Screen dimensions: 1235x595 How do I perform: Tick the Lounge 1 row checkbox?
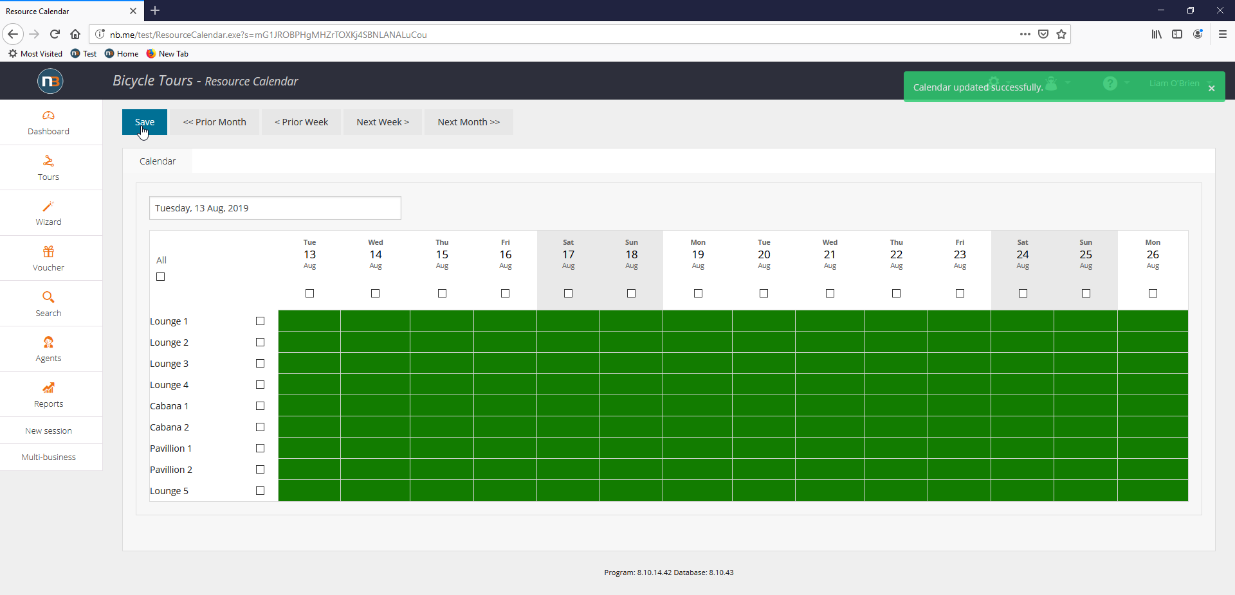261,321
